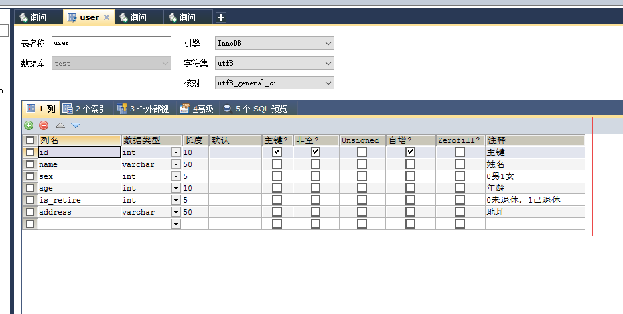Open the data type dropdown for name row

176,164
